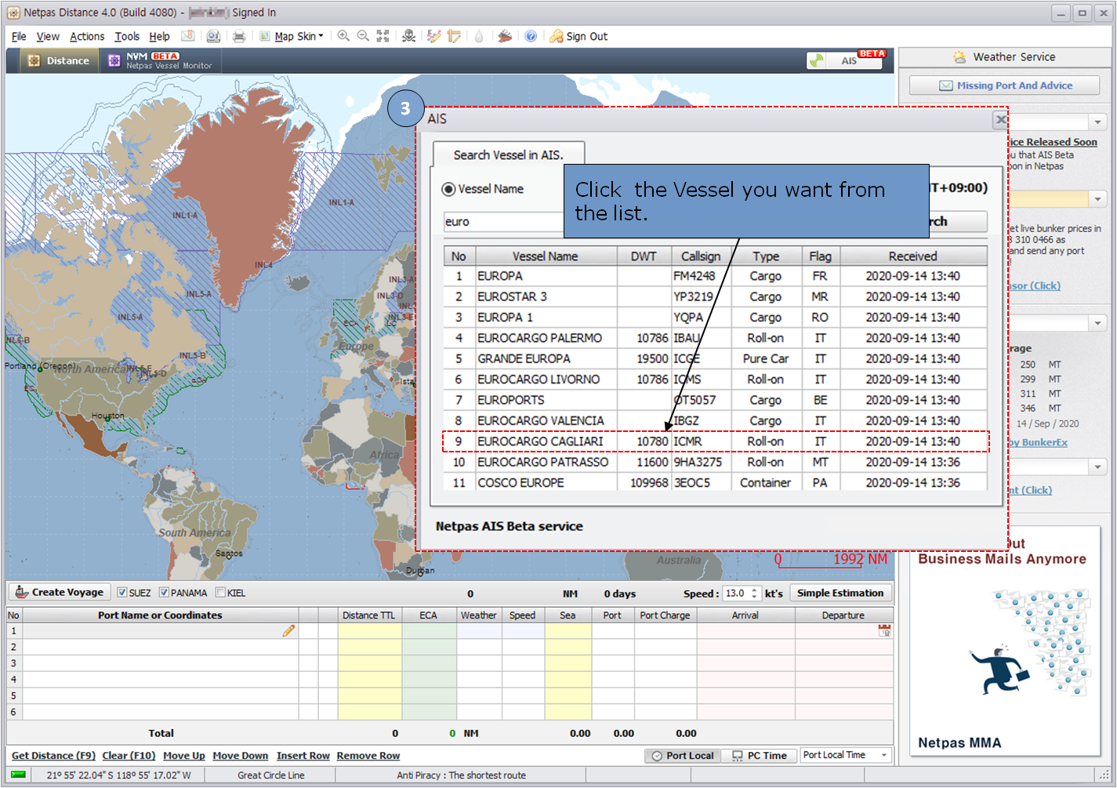Open the Map Skin dropdown
The width and height of the screenshot is (1117, 788).
(292, 36)
